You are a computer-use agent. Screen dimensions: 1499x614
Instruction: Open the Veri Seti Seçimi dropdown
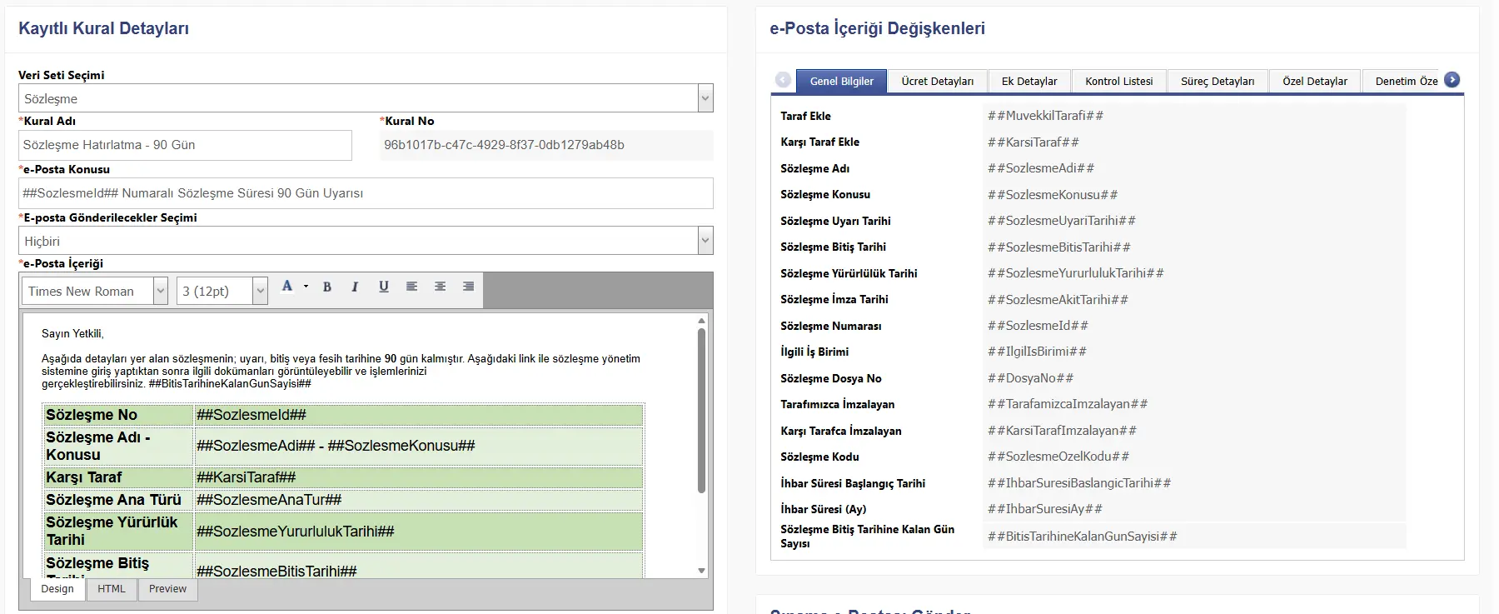(x=705, y=98)
